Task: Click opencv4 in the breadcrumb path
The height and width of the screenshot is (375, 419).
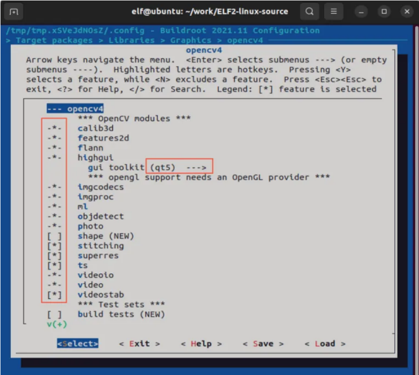Action: 245,40
